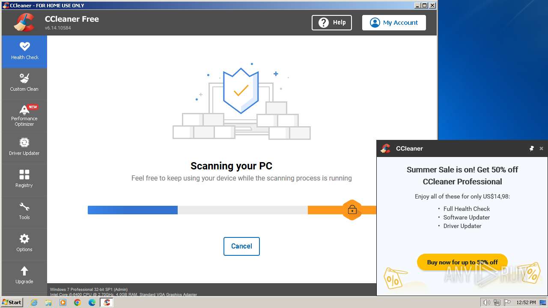This screenshot has height=308, width=548.
Task: Open the Tools section
Action: (24, 212)
